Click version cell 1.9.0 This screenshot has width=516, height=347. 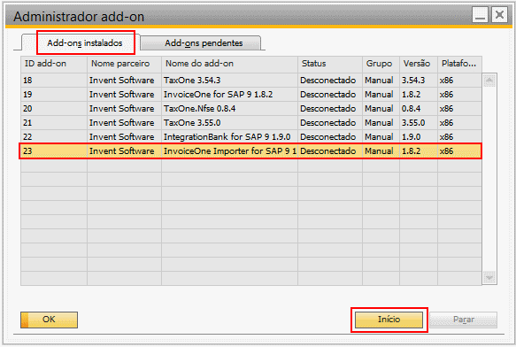pyautogui.click(x=419, y=137)
